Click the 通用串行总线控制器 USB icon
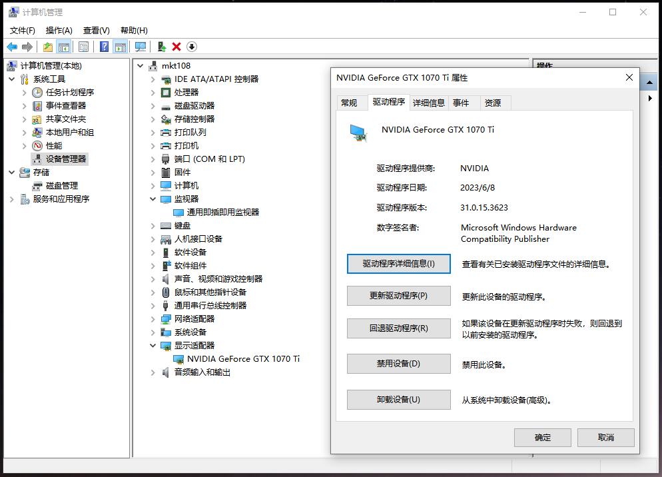This screenshot has height=477, width=662. coord(166,306)
